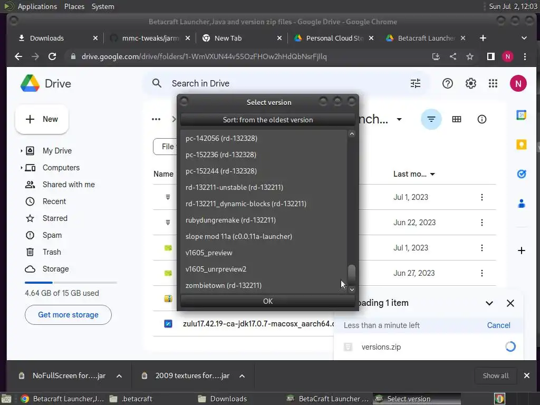Screen dimensions: 540x405
Task: Click OK in Select version dialog
Action: pyautogui.click(x=268, y=301)
